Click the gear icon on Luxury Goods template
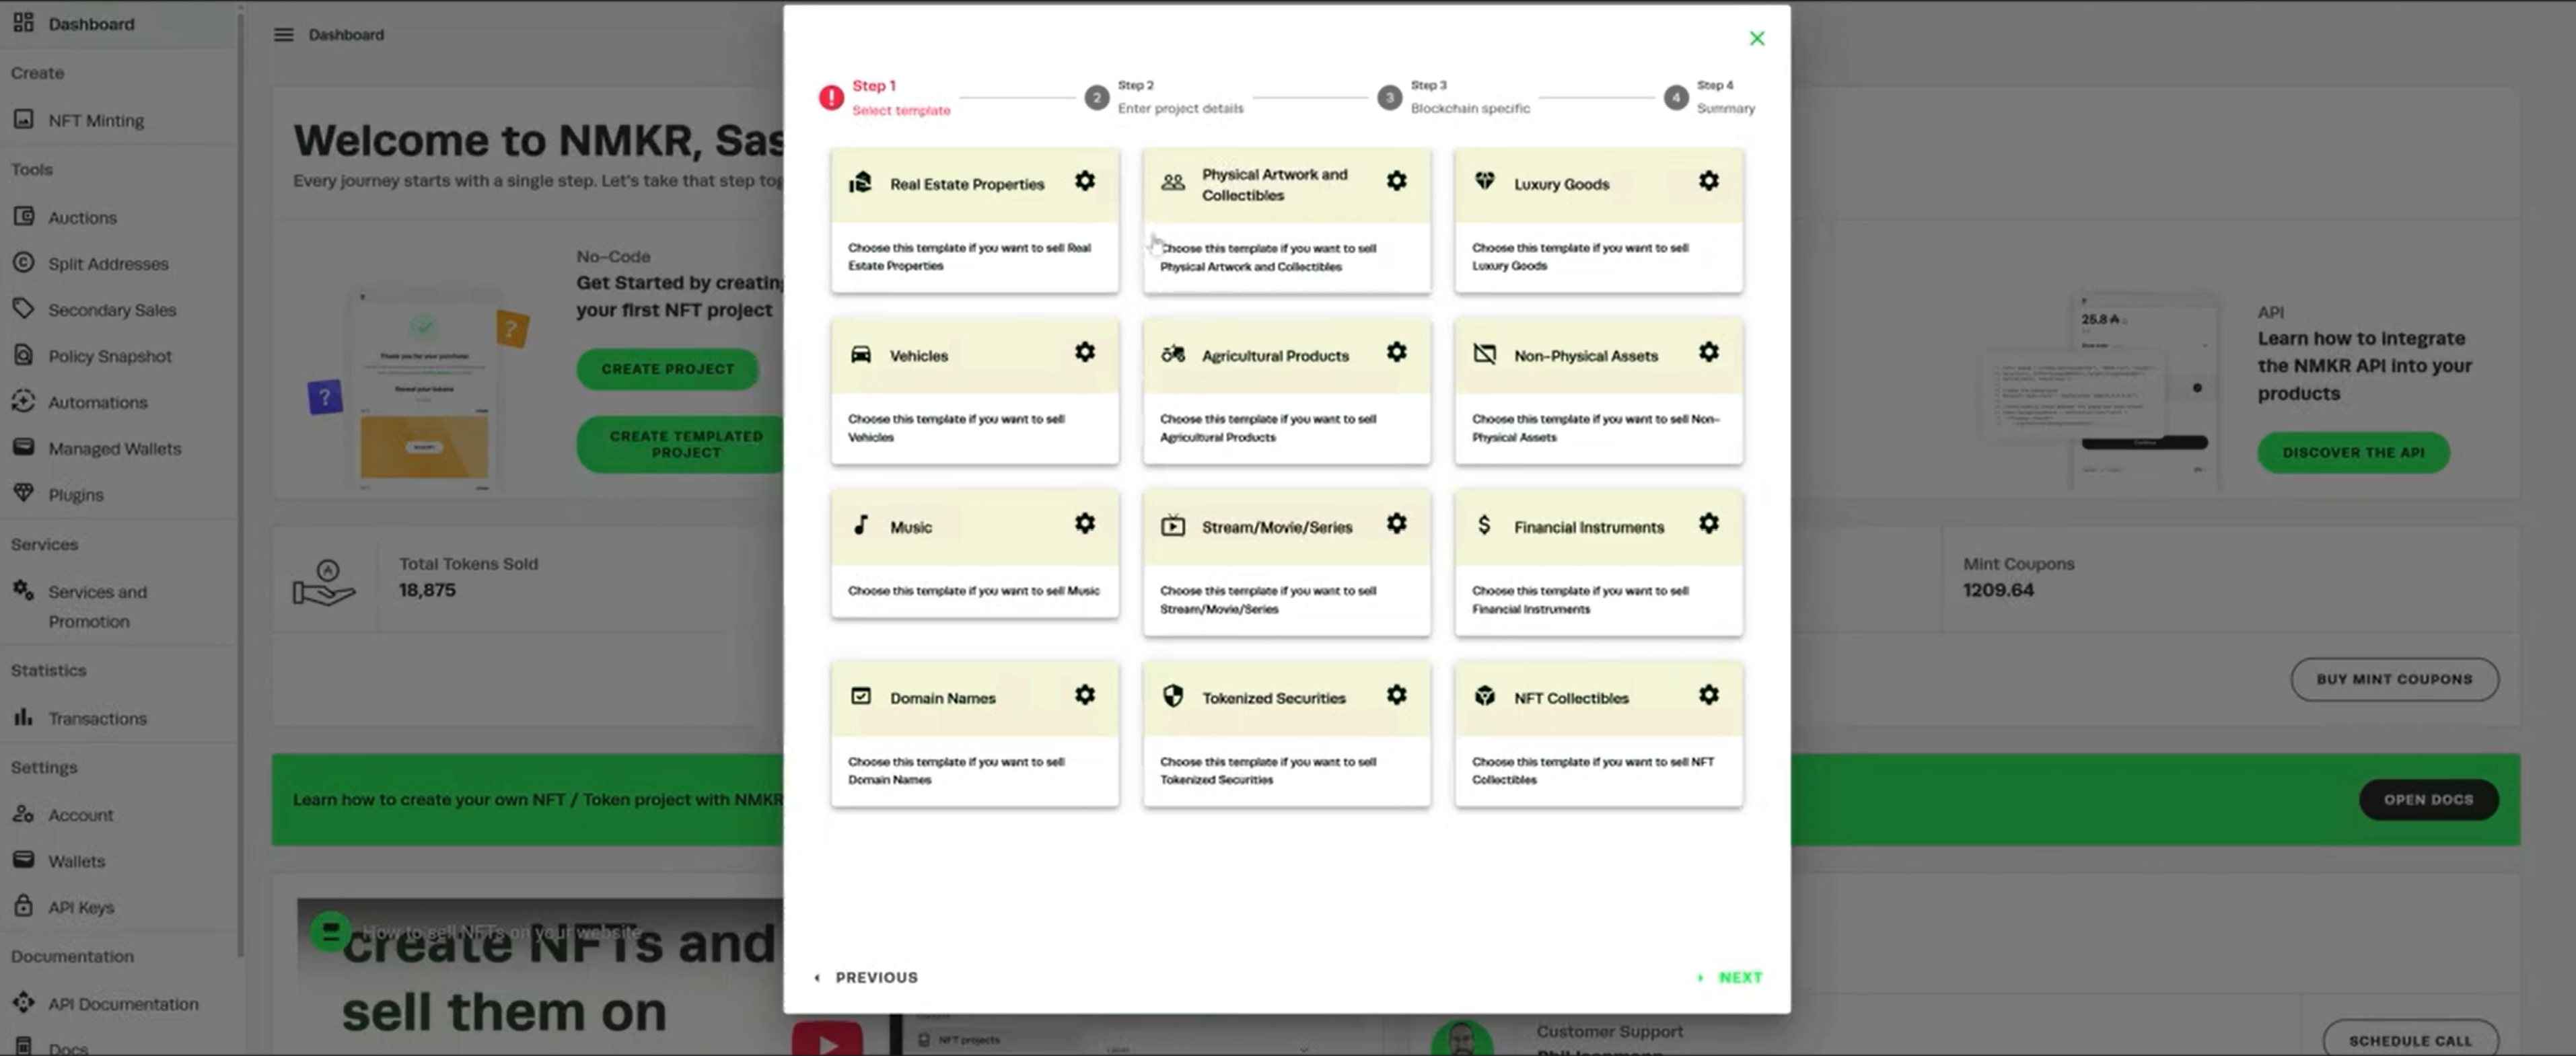The height and width of the screenshot is (1056, 2576). (1708, 181)
